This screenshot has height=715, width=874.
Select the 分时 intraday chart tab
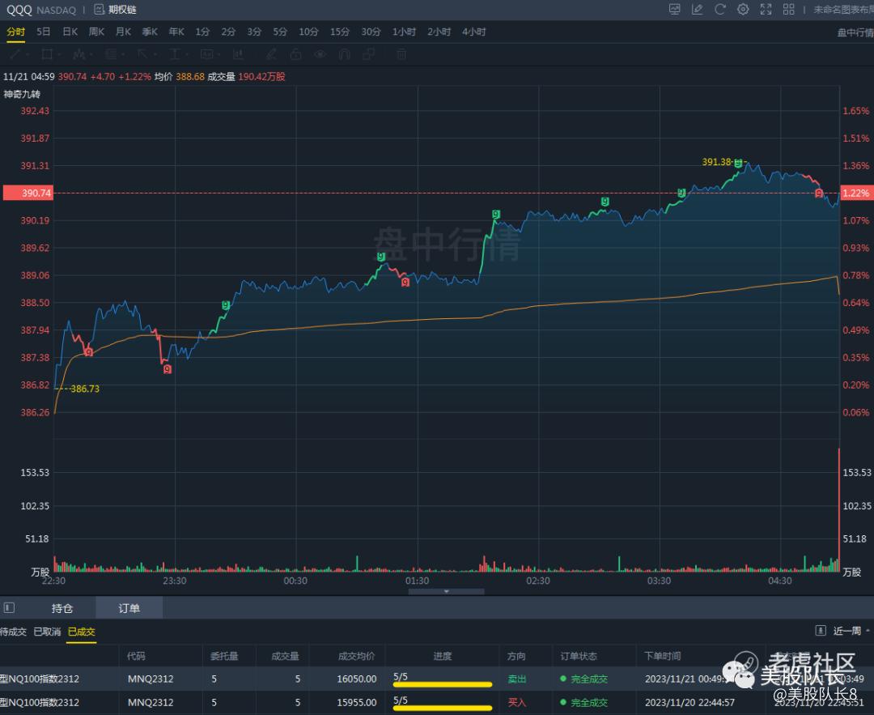tap(15, 32)
